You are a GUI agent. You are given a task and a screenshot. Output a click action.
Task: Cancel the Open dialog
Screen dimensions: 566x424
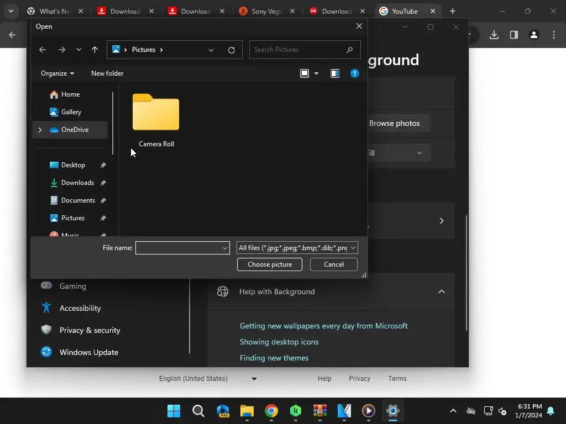(333, 264)
